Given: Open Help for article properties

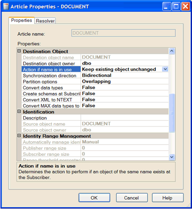Looking at the screenshot, I should [x=168, y=198].
